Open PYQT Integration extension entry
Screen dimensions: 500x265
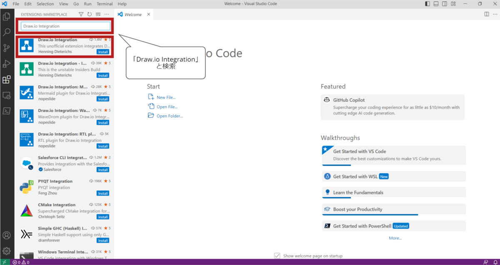[x=65, y=187]
